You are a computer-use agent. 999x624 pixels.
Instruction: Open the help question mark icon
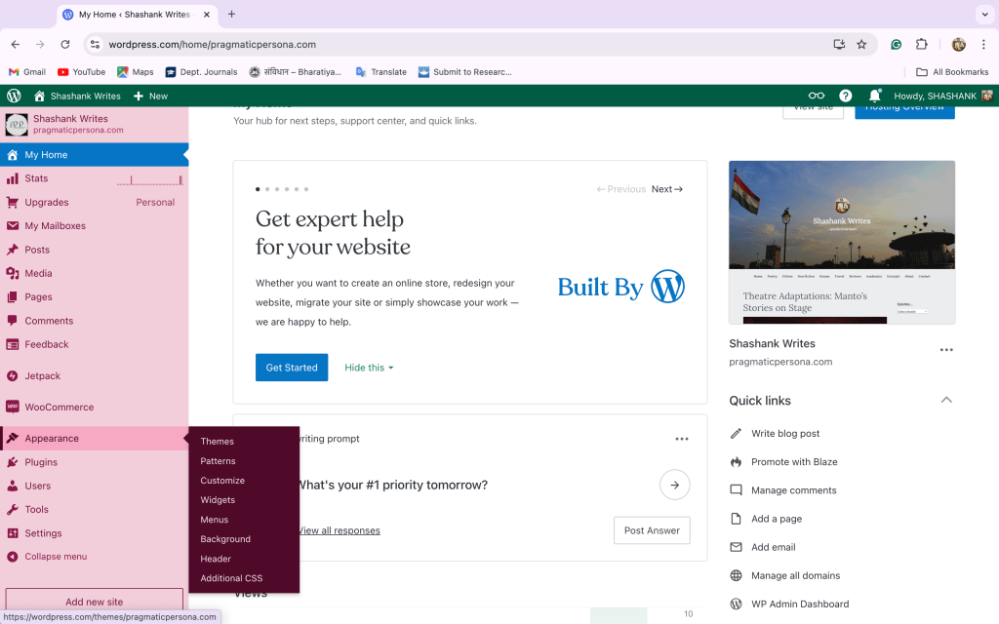[x=846, y=96]
